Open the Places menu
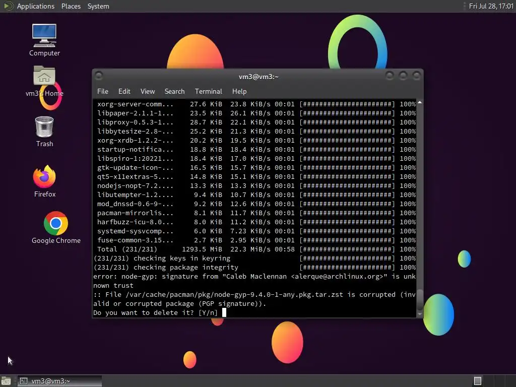The image size is (516, 387). 71,6
